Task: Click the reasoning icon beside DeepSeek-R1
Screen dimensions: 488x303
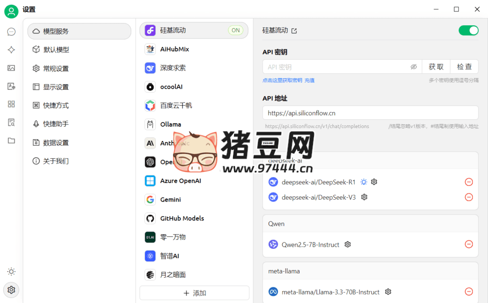Action: (x=364, y=182)
